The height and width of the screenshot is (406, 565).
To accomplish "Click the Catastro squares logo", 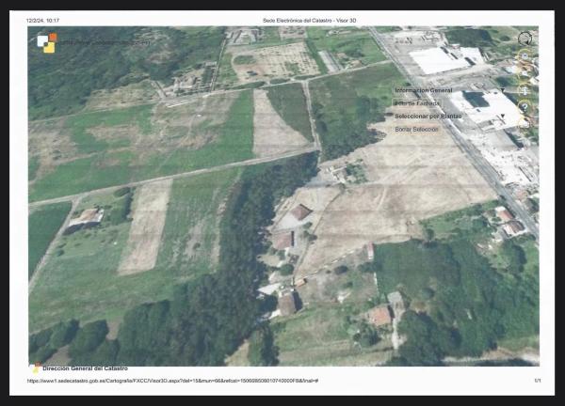I will pyautogui.click(x=47, y=43).
